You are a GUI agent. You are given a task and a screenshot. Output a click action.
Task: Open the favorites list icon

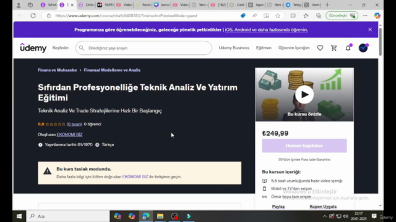pyautogui.click(x=306, y=15)
